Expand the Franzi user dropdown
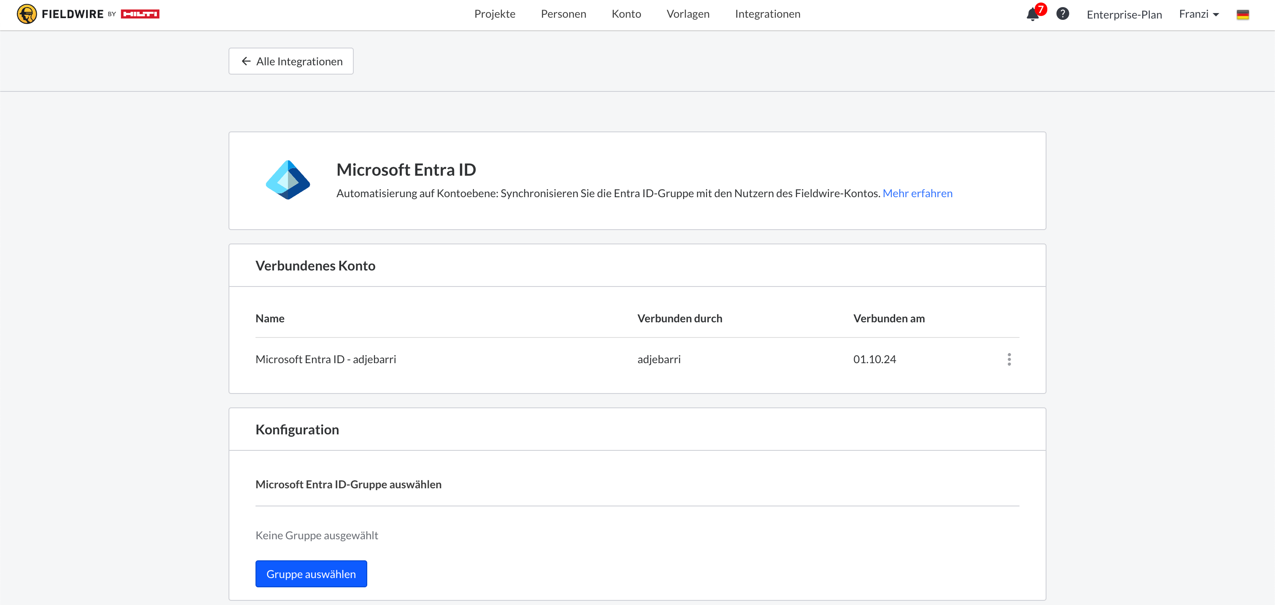1275x605 pixels. [x=1199, y=14]
